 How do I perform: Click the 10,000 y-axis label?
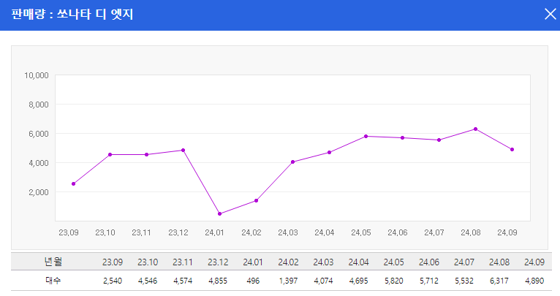pos(37,75)
